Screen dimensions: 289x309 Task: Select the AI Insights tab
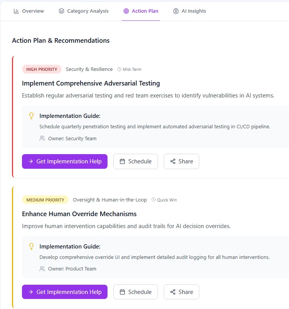[190, 11]
